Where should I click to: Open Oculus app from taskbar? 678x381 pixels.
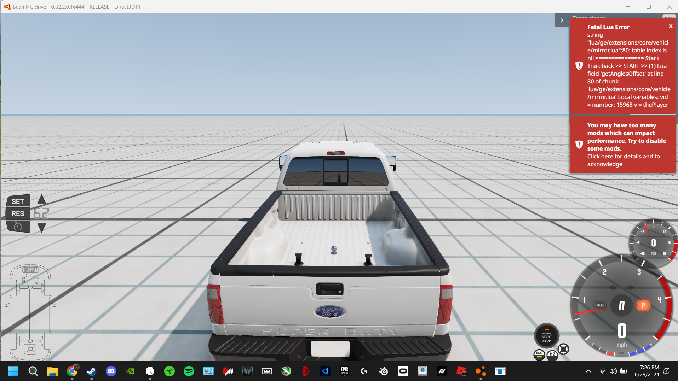403,371
